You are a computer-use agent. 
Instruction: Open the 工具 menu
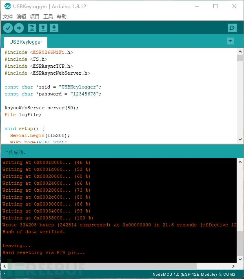point(48,17)
